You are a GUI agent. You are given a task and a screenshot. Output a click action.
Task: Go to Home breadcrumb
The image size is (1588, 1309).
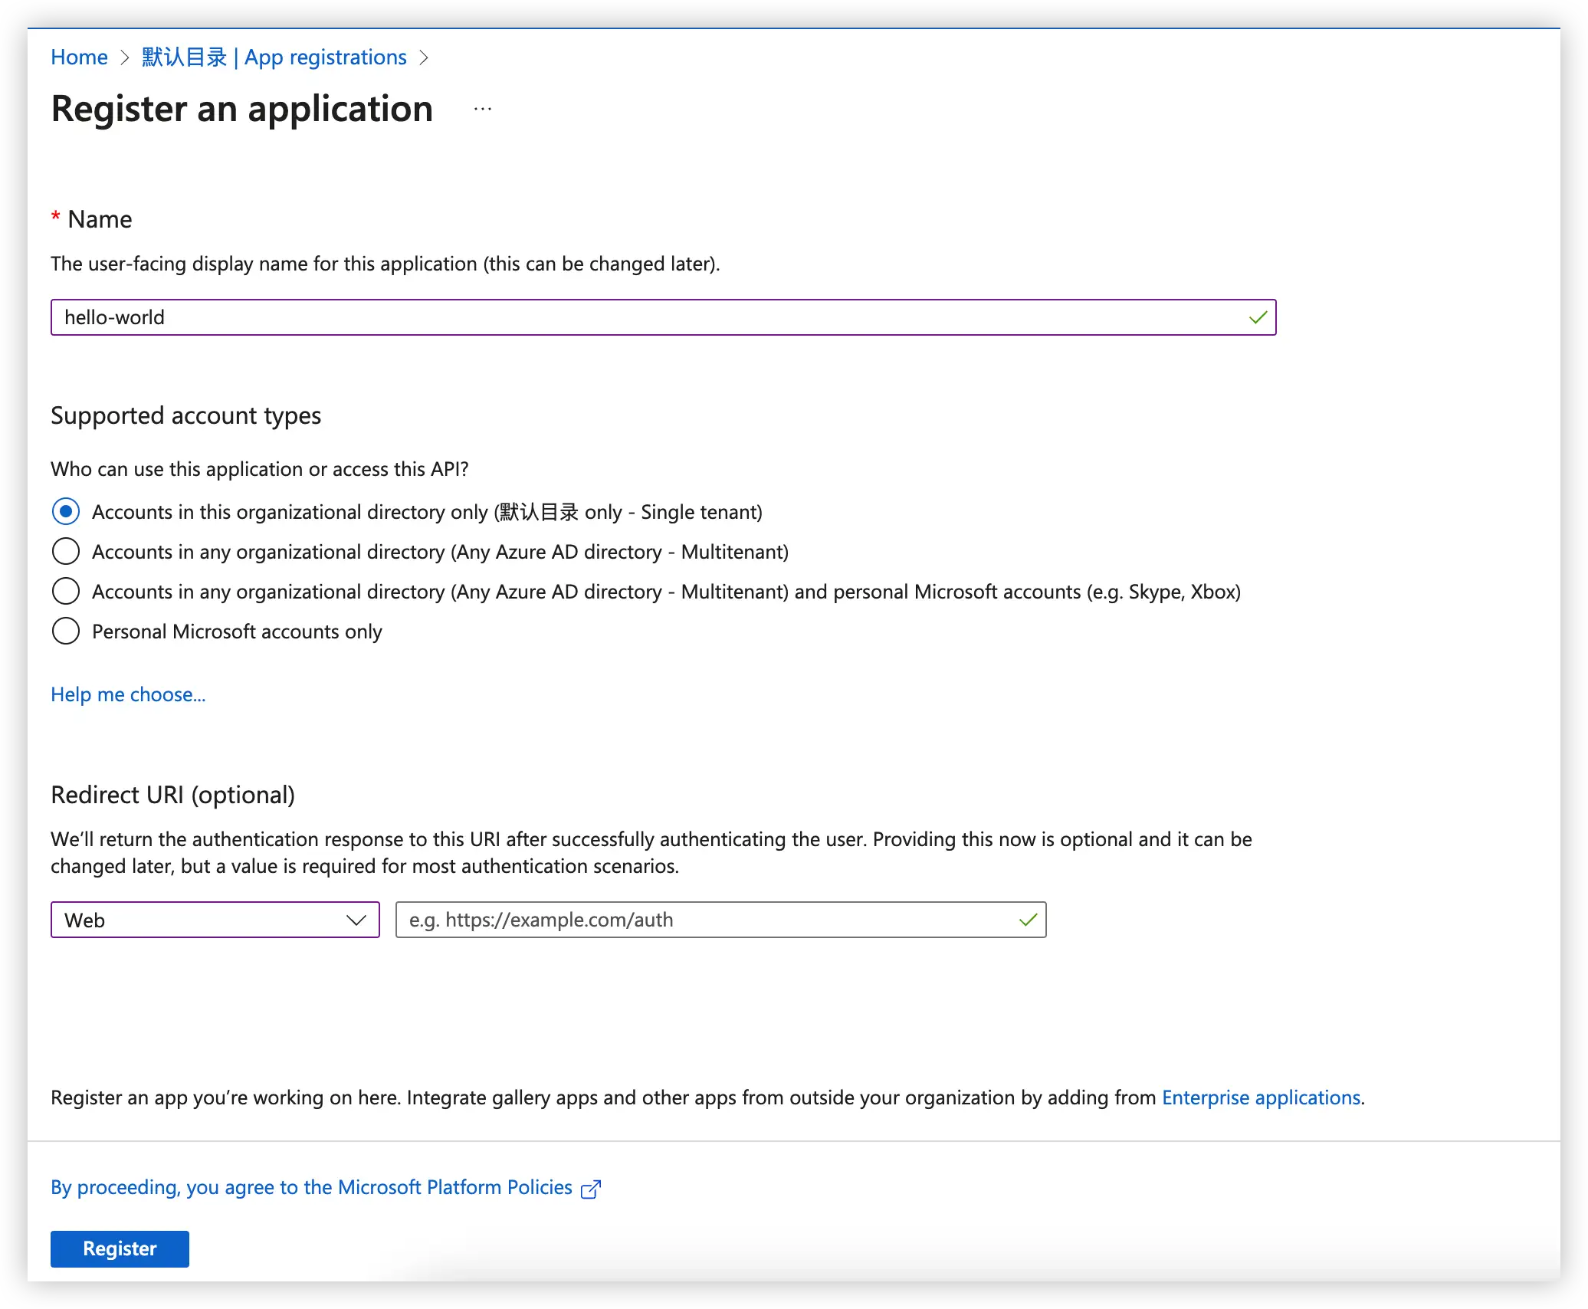point(79,57)
